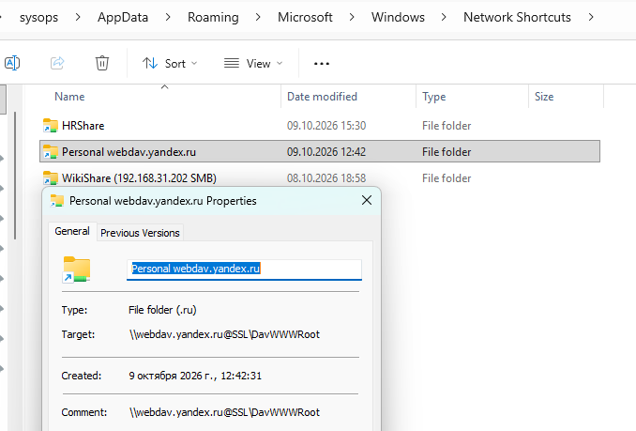Screen dimensions: 636x431
Task: Expand chevron after Windows breadcrumb
Action: pyautogui.click(x=444, y=17)
